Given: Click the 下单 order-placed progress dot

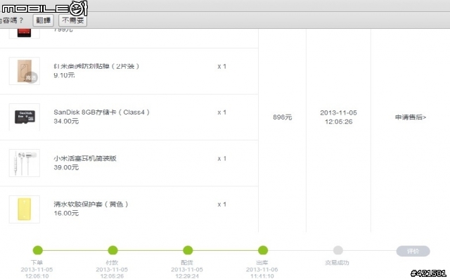Looking at the screenshot, I should (37, 250).
